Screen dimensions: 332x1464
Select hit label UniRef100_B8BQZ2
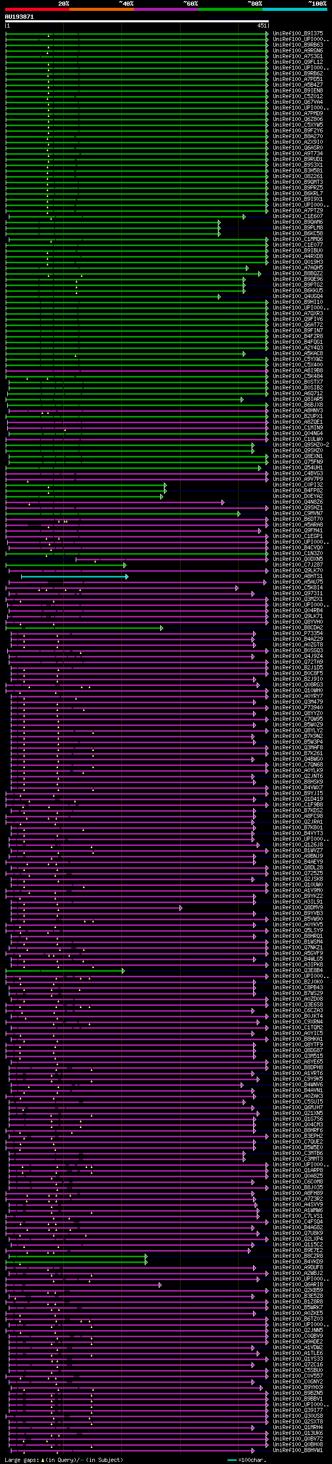pyautogui.click(x=298, y=273)
